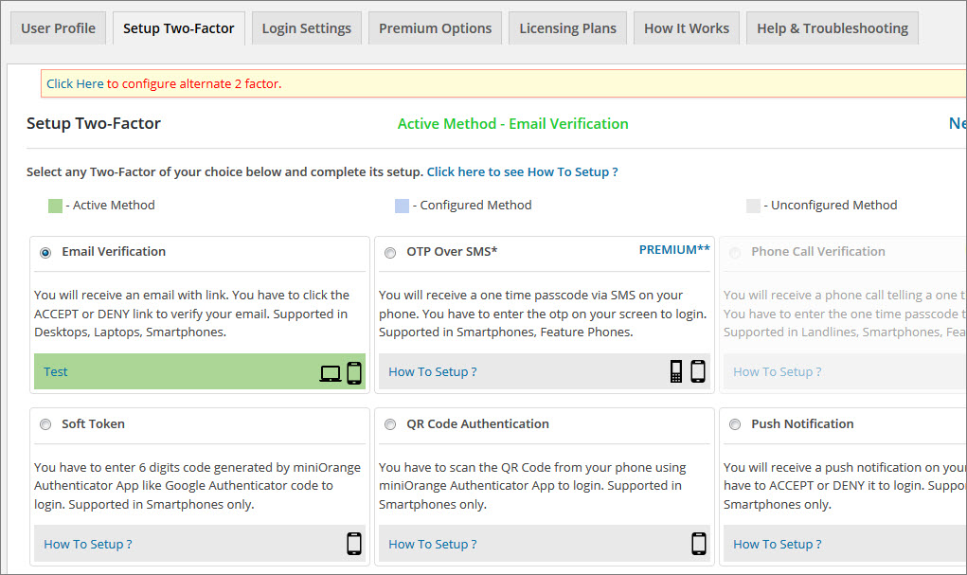Click green Active Method legend swatch
The width and height of the screenshot is (967, 575).
[x=55, y=206]
